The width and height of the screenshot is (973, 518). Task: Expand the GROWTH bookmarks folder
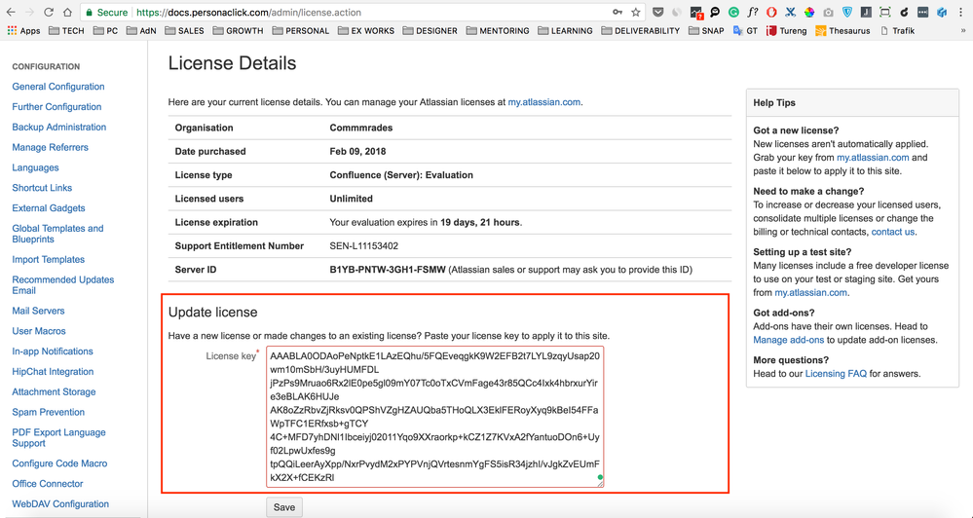[x=238, y=30]
